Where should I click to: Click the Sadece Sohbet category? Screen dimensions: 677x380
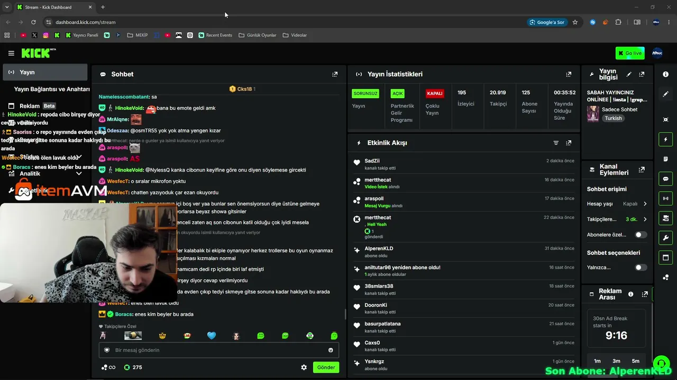point(619,109)
